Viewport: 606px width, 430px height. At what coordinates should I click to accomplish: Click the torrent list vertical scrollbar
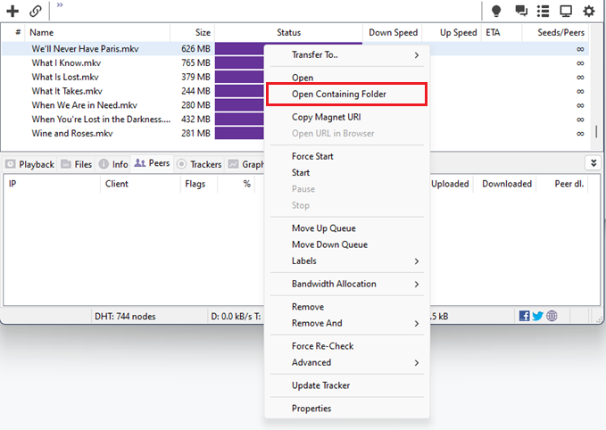[x=596, y=131]
